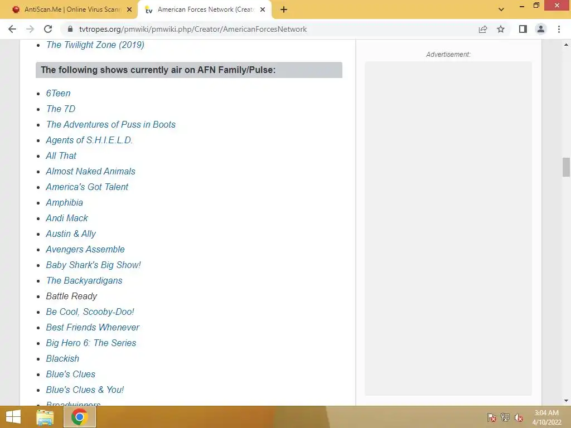The image size is (571, 428).
Task: Open the Austin & Ally link
Action: coord(71,234)
